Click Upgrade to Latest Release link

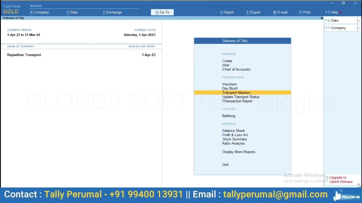pos(341,180)
